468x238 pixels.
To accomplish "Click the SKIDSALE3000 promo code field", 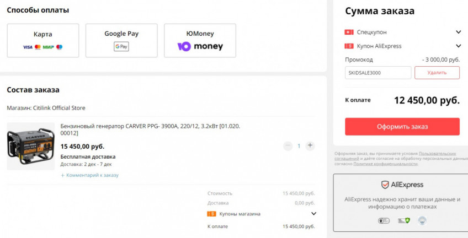I will tap(378, 73).
